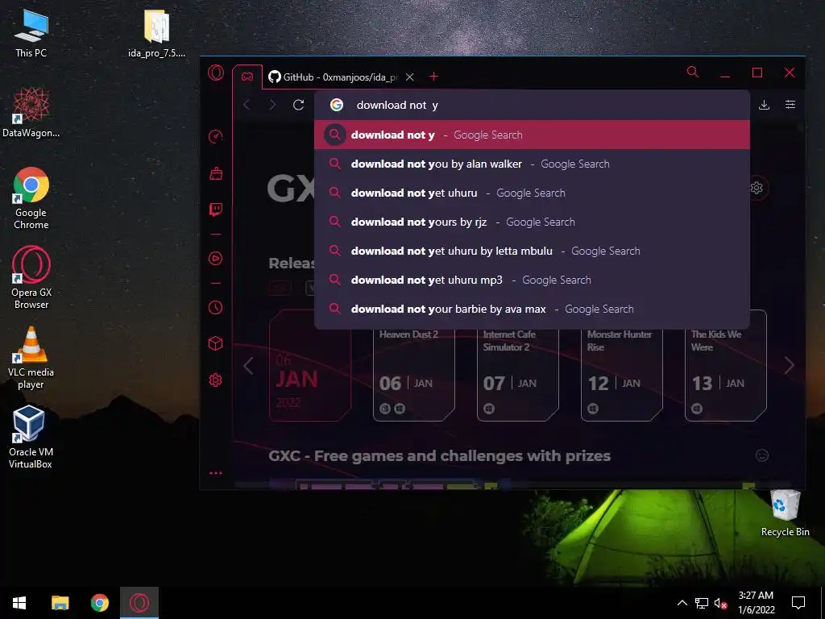The height and width of the screenshot is (619, 825).
Task: Open History clock sidebar icon
Action: 216,307
